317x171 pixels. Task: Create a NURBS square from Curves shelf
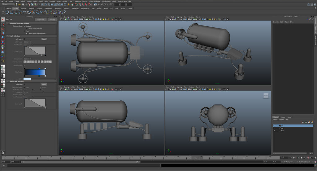[11, 12]
